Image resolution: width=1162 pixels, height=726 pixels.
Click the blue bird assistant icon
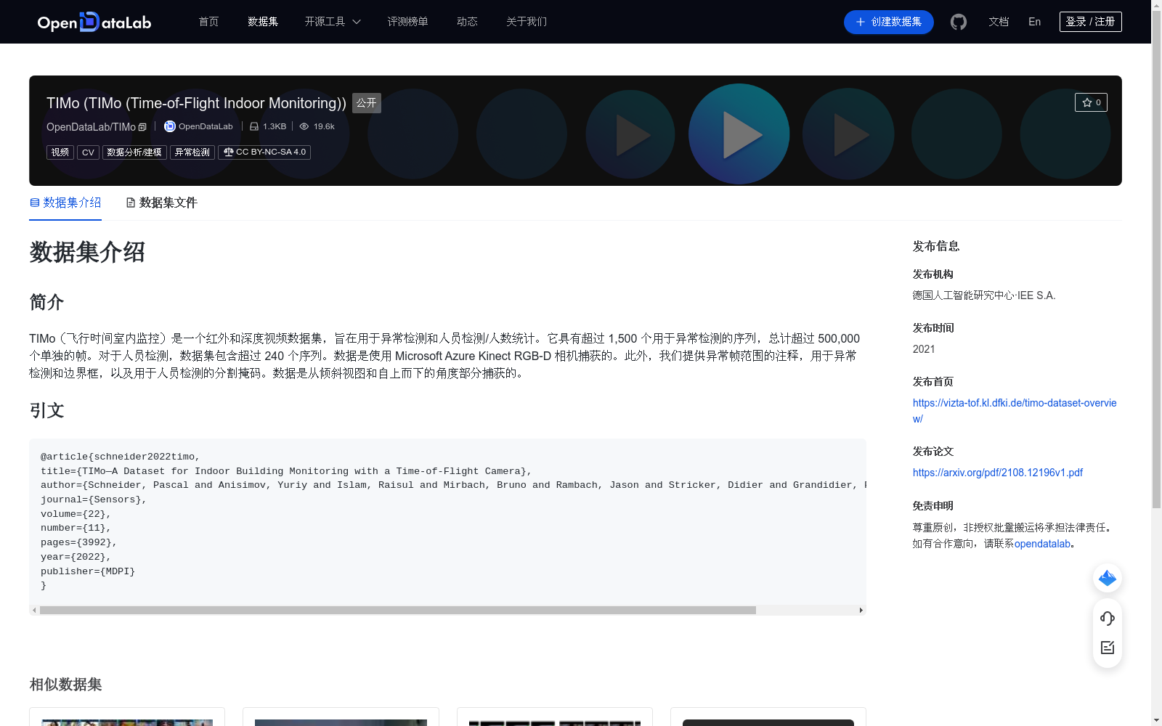point(1108,578)
